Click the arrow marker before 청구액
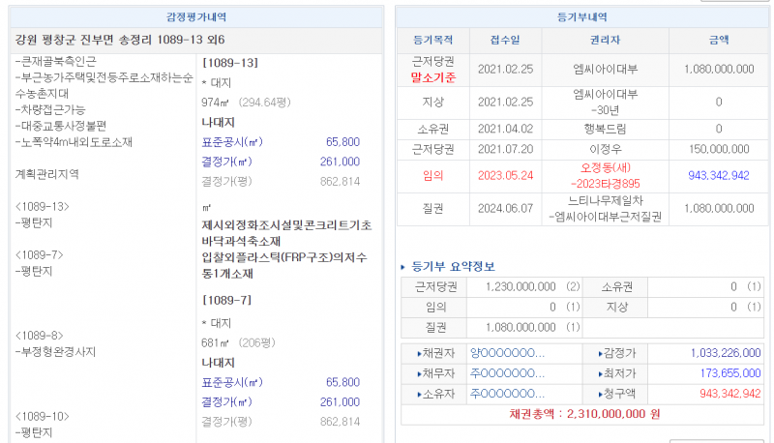 (x=601, y=394)
